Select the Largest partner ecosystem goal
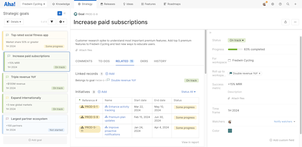This screenshot has height=147, width=302. (x=35, y=125)
